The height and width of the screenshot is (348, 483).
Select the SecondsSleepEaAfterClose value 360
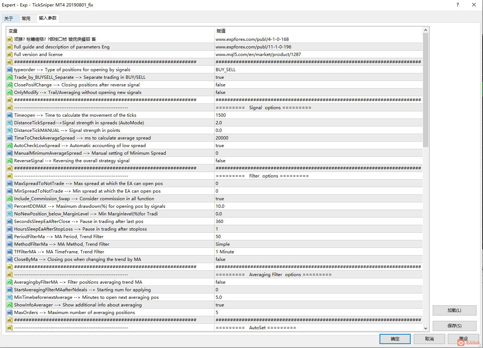click(x=220, y=222)
